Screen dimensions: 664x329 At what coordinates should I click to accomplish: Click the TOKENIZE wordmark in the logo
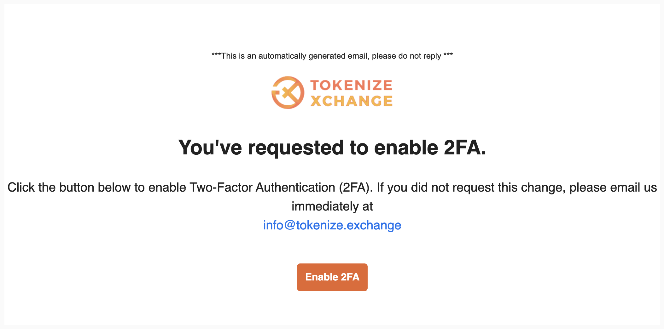click(352, 85)
